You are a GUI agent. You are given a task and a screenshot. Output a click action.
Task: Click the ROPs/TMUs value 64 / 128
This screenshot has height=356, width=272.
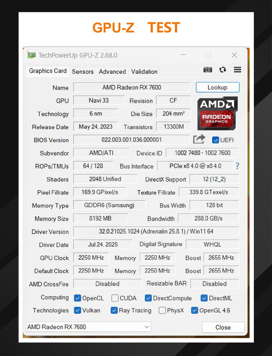coord(93,166)
